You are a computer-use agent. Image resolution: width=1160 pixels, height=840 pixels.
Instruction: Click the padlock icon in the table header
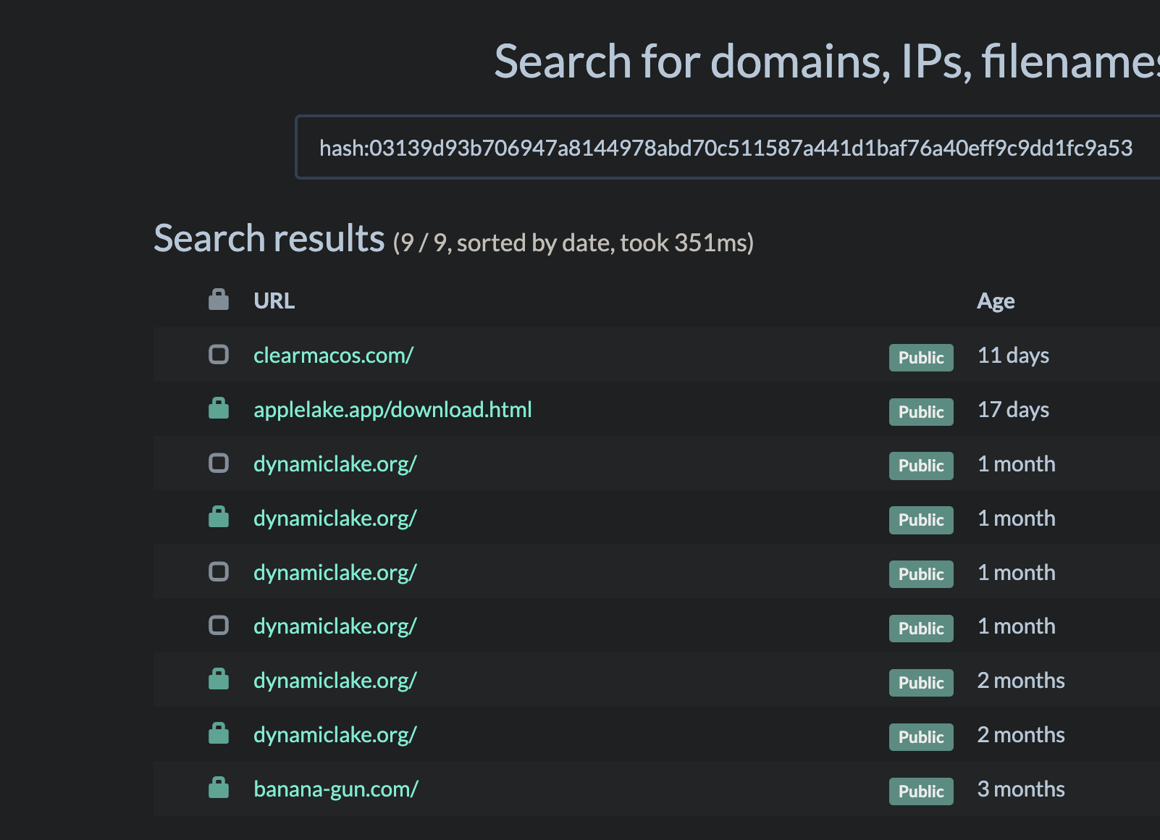218,299
